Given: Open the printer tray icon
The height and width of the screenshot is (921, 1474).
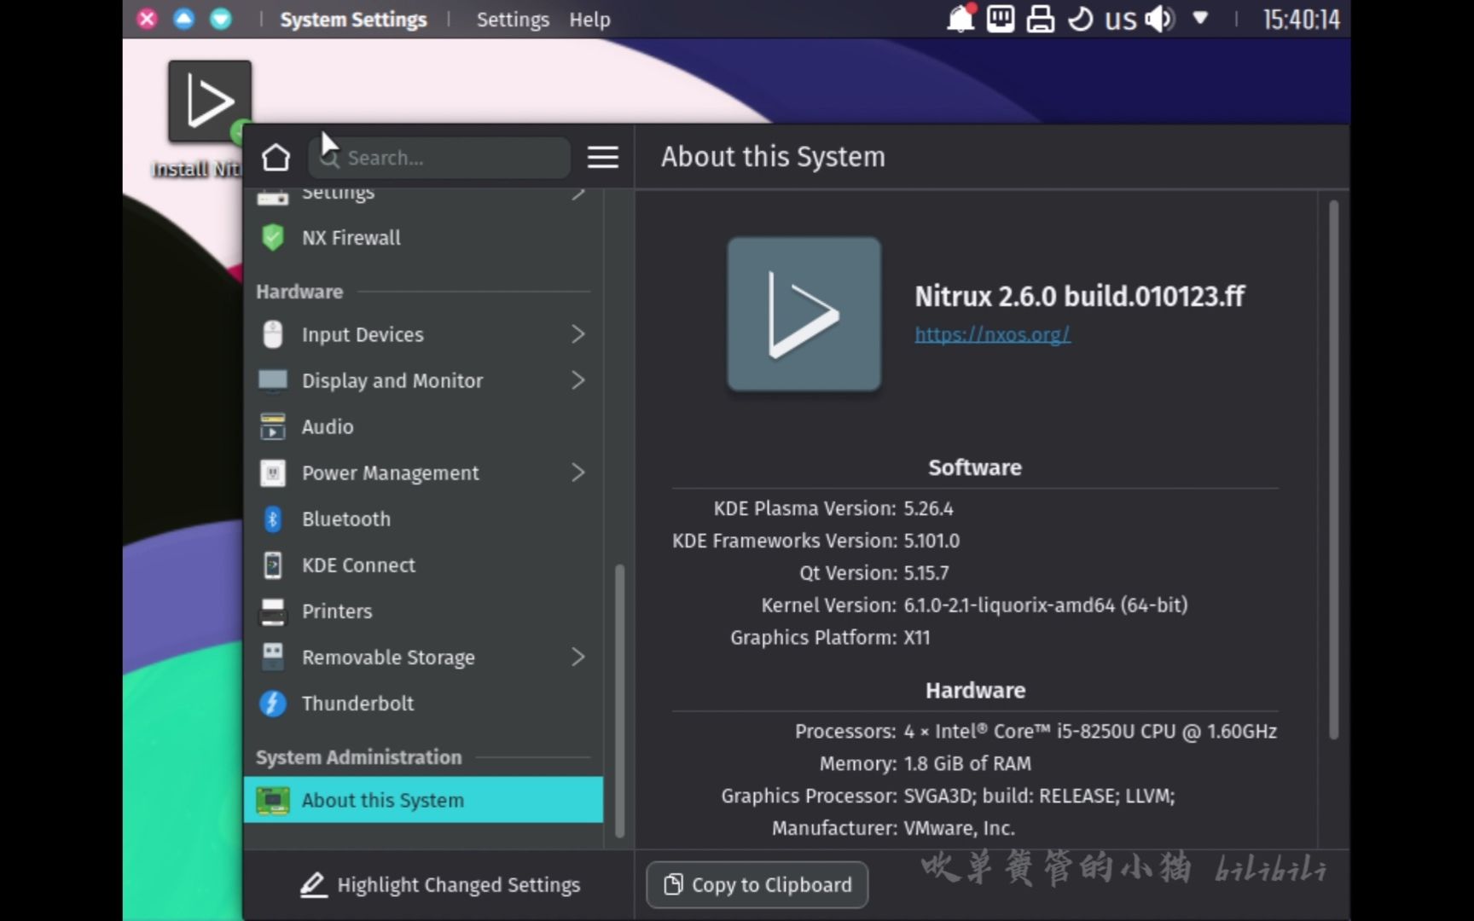Looking at the screenshot, I should click(x=1040, y=19).
